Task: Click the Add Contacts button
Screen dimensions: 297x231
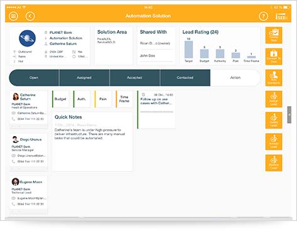Action: (x=274, y=78)
